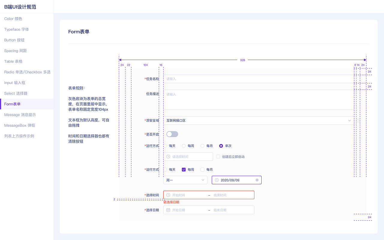Image resolution: width=384 pixels, height=240 pixels.
Task: Click the clock icon inside the 2020/09/09 field
Action: 217,180
